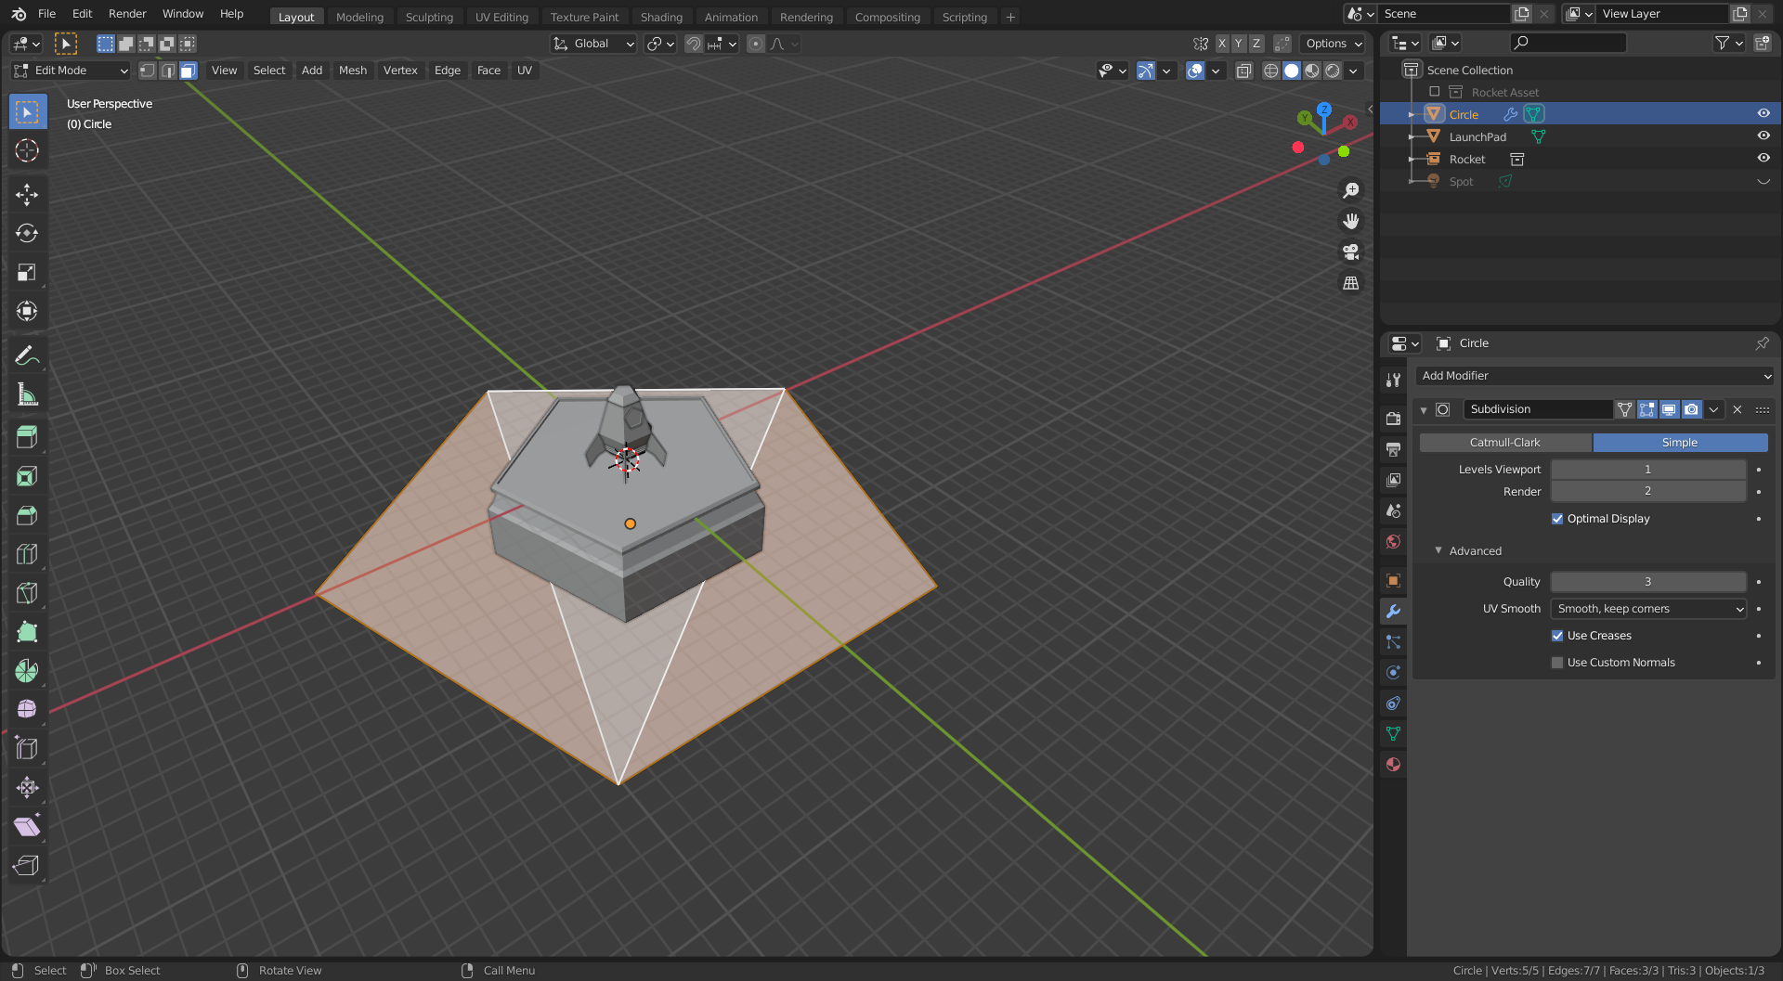Screen dimensions: 1783x981
Task: Select the Bevel tool
Action: point(27,515)
